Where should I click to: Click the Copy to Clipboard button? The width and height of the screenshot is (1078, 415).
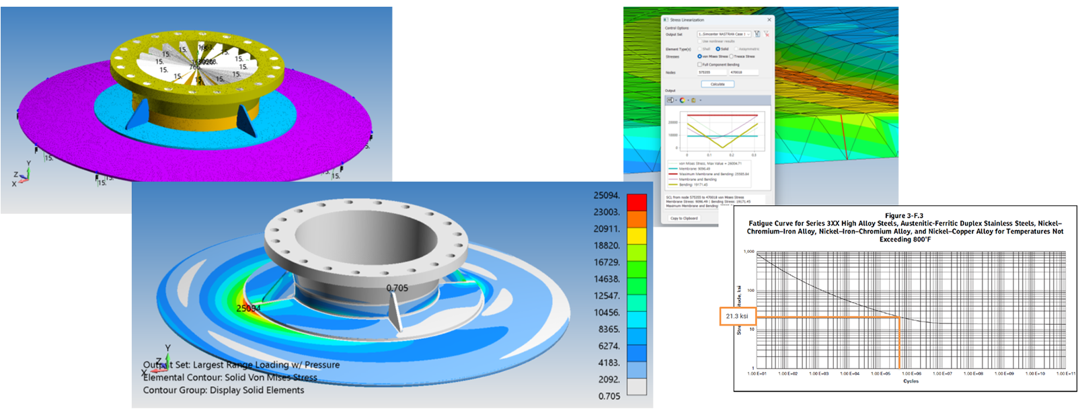pyautogui.click(x=684, y=218)
